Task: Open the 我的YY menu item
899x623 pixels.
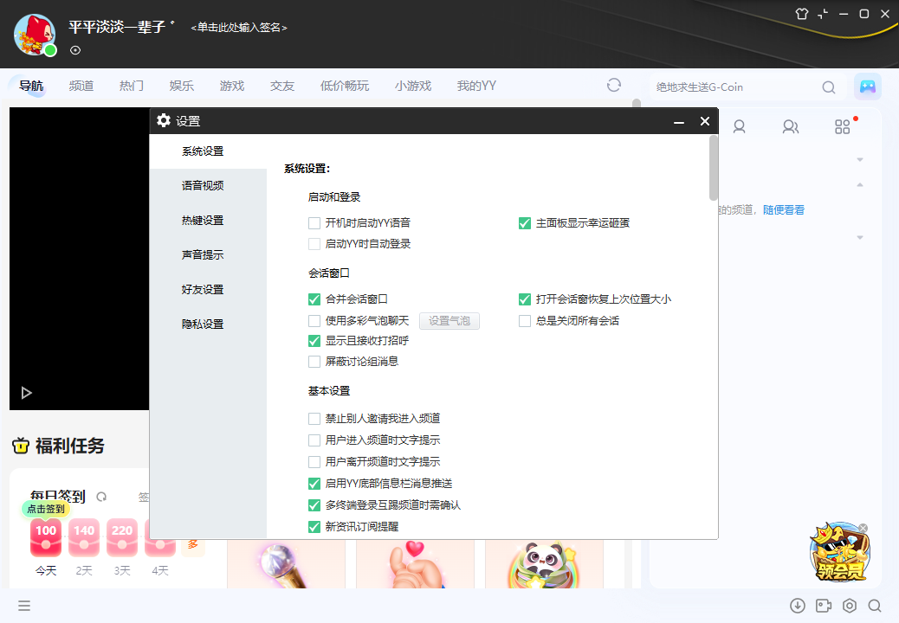Action: tap(475, 86)
